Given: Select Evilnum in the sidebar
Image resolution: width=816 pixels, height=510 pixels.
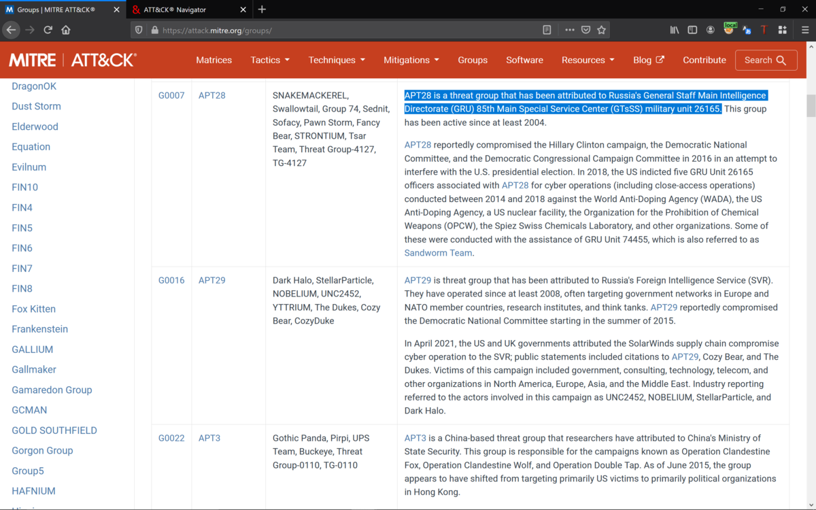Looking at the screenshot, I should 29,167.
